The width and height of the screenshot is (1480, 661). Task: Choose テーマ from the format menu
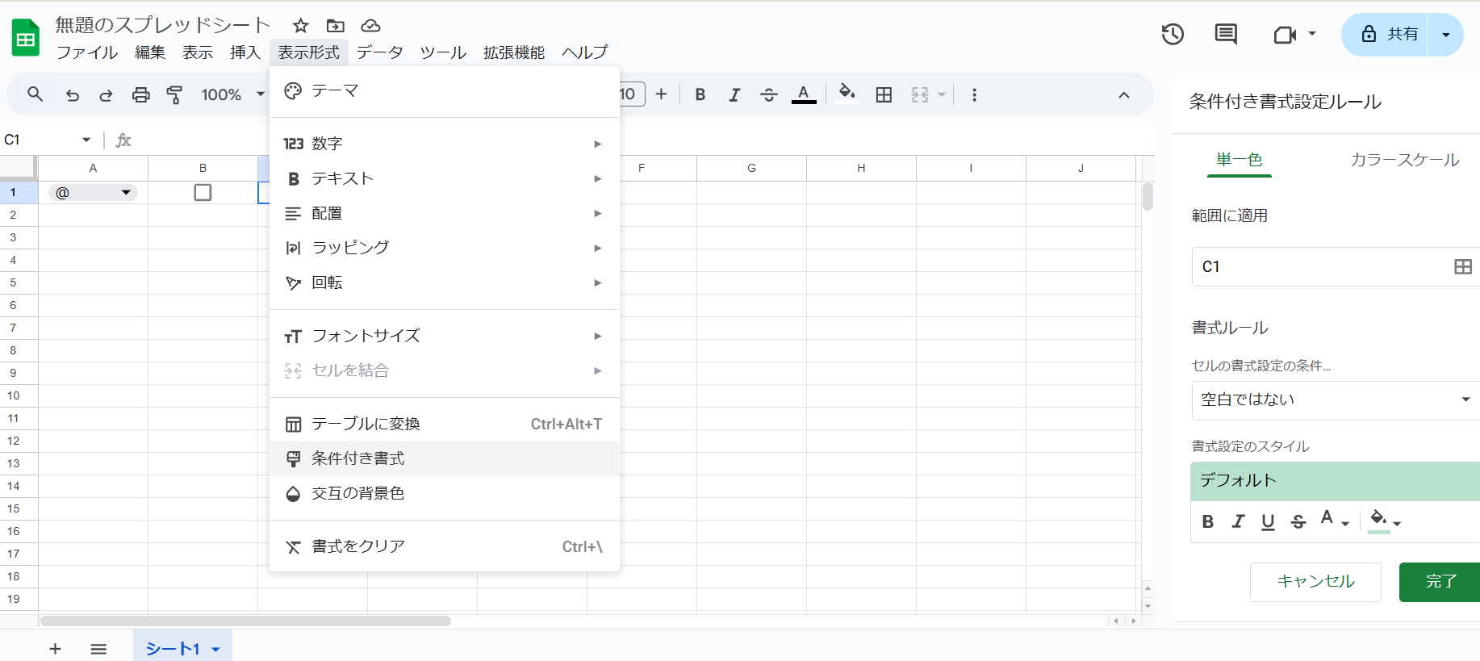coord(444,90)
